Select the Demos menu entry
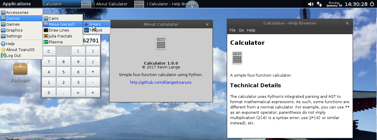 (x=21, y=18)
